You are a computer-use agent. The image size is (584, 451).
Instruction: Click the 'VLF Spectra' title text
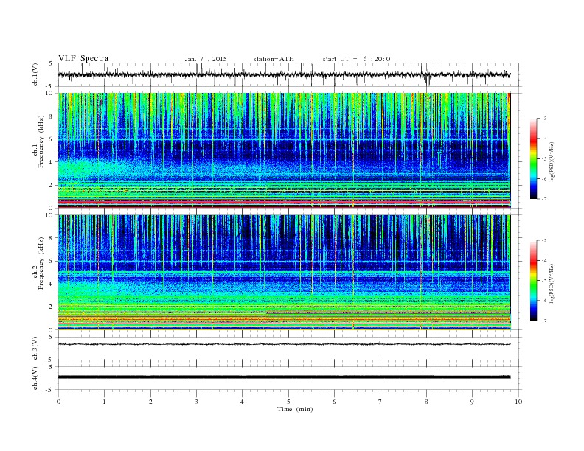click(83, 58)
